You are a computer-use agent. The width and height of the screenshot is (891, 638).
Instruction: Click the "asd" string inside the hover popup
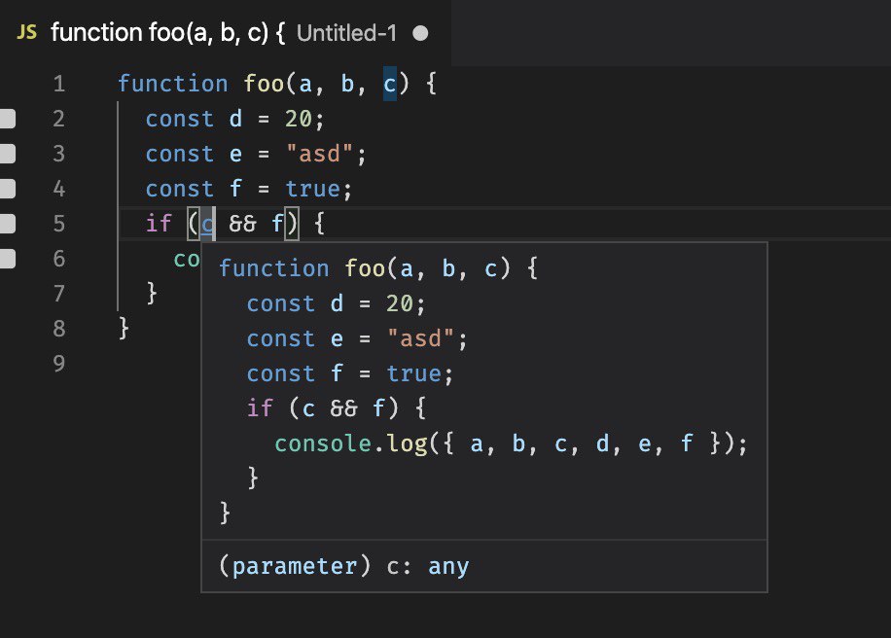coord(421,338)
